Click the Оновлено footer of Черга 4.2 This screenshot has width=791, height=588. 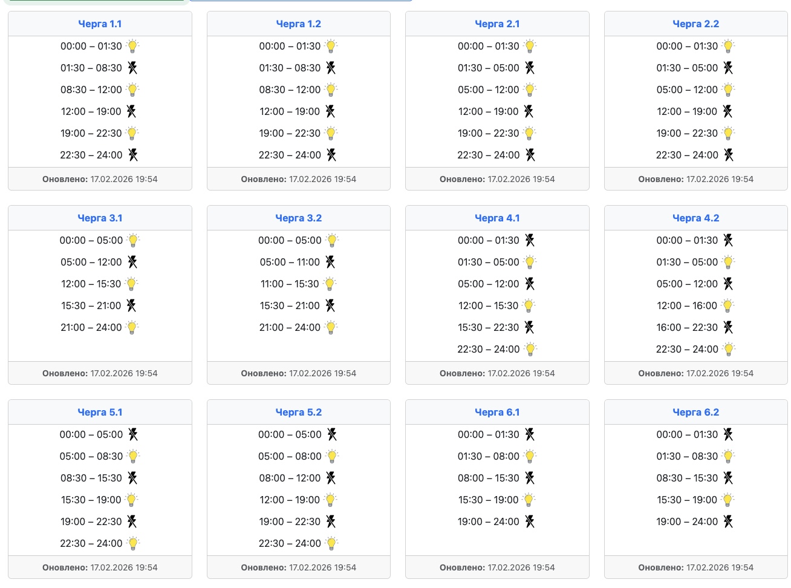695,373
